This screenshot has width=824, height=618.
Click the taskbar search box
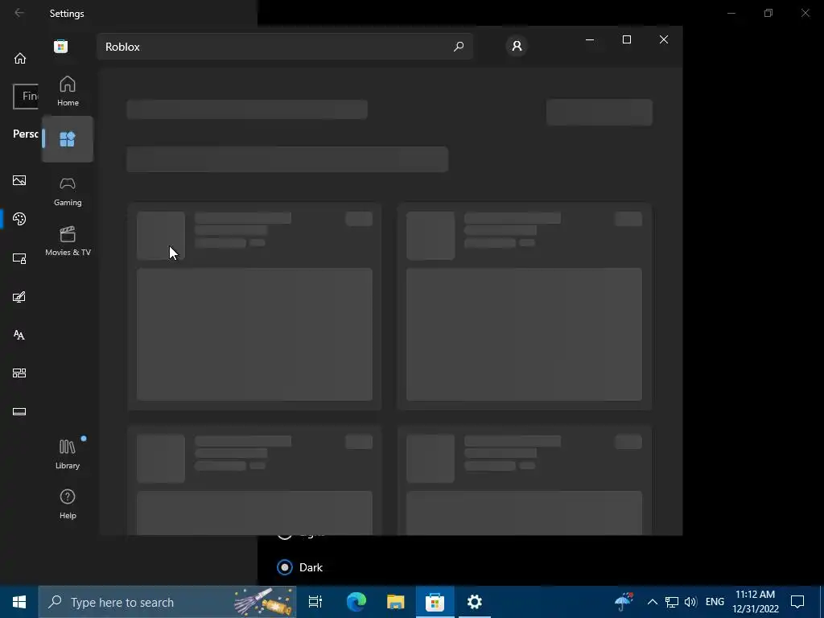[167, 602]
